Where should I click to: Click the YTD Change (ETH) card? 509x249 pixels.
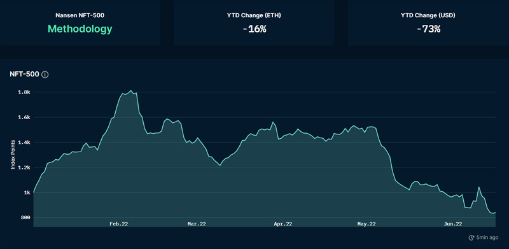[x=254, y=23]
